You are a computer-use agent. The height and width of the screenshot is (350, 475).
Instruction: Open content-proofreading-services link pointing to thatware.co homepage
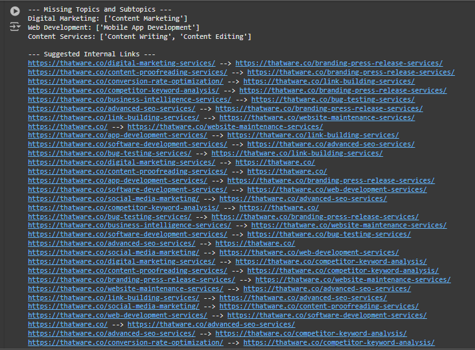[128, 172]
